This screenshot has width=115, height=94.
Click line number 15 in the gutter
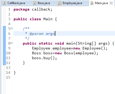[x=8, y=77]
